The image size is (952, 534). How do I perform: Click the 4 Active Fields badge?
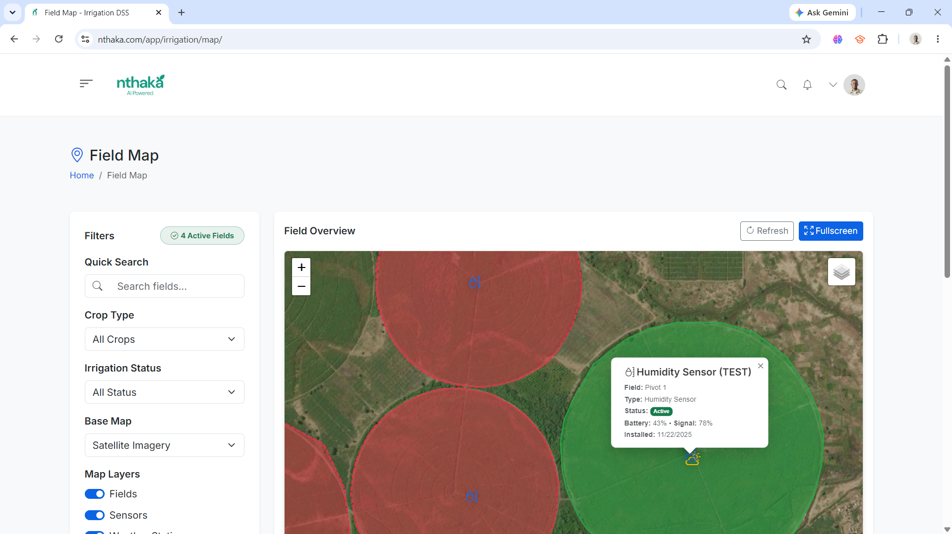pos(202,236)
